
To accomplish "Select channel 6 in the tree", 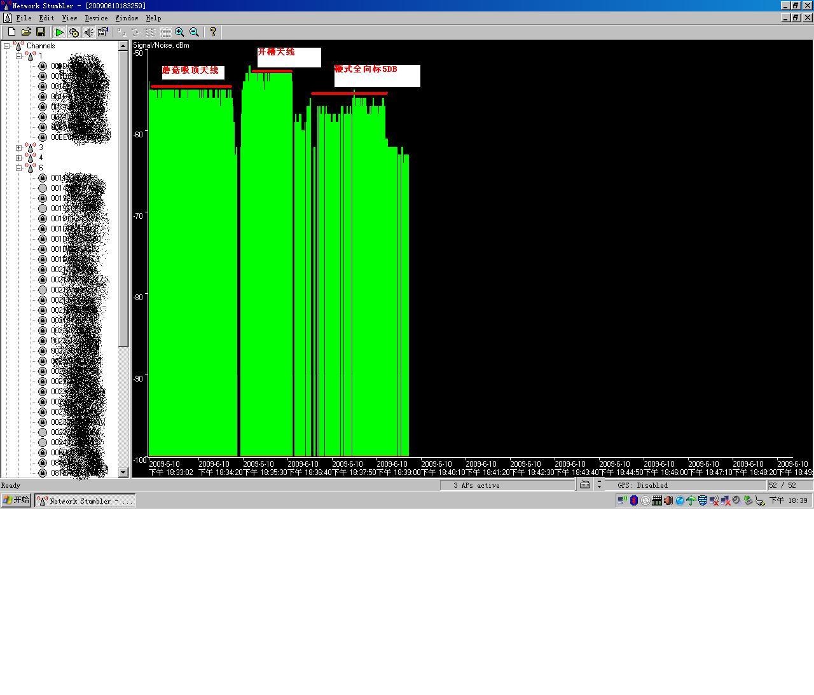I will tap(41, 168).
